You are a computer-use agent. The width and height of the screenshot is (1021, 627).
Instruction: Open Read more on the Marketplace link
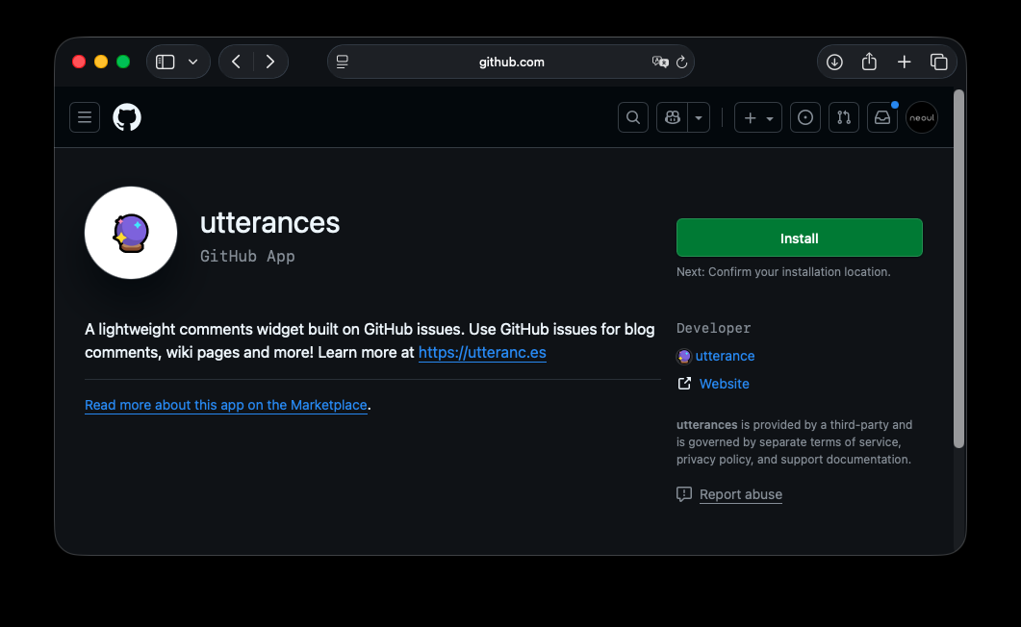[x=226, y=405]
